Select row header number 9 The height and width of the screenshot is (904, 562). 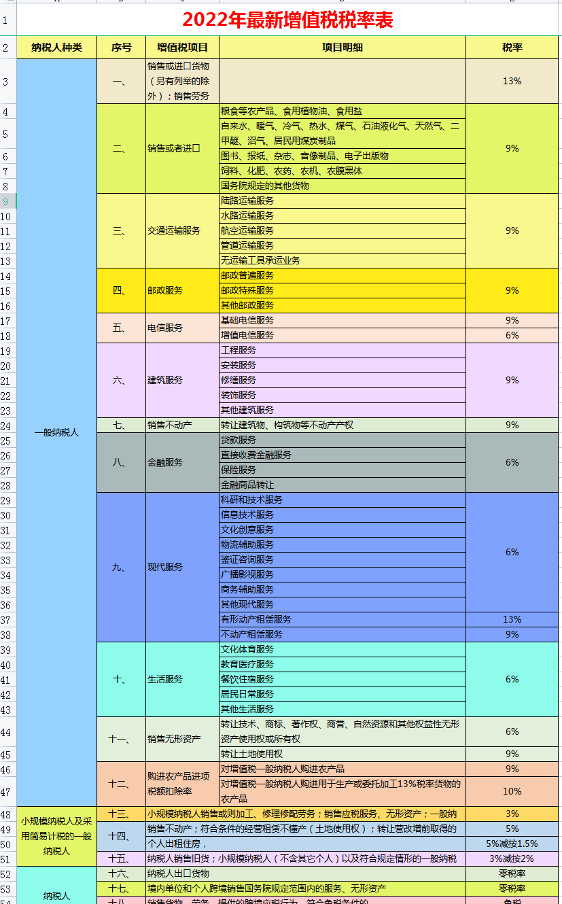coord(6,201)
